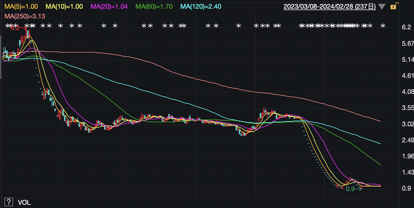The height and width of the screenshot is (208, 414).
Task: Select the VOL indicator panel label
Action: (24, 202)
